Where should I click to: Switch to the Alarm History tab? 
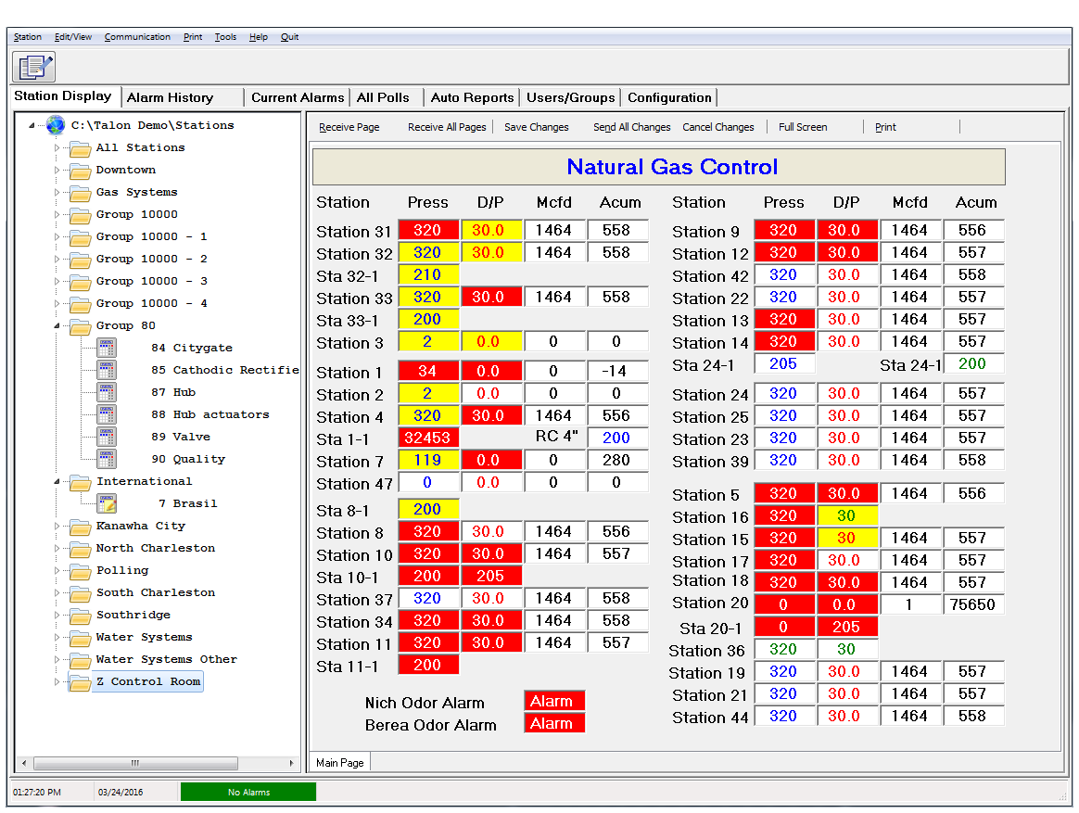(183, 97)
